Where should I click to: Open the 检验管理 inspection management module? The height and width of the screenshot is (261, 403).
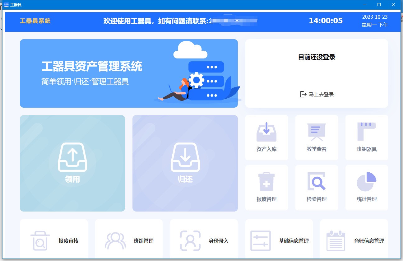(x=317, y=188)
